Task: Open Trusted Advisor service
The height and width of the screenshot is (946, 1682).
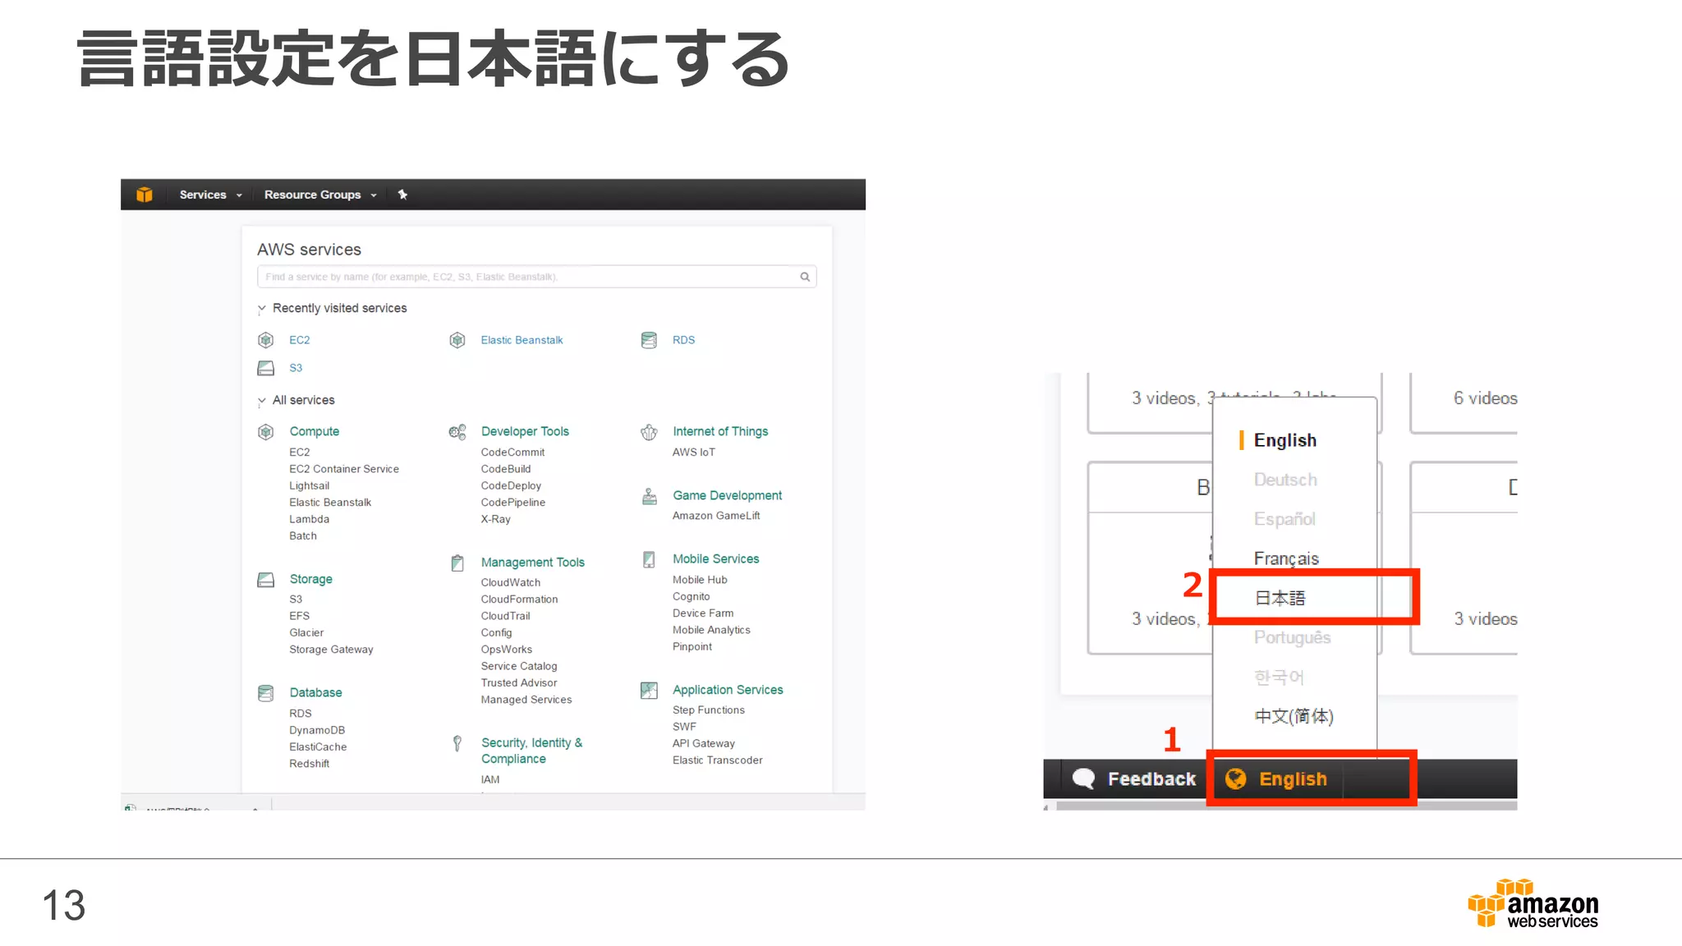Action: click(519, 683)
